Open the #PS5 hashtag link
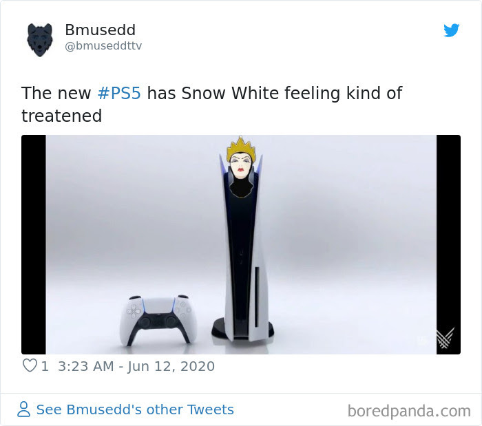Viewport: 482px width, 426px height. click(x=119, y=93)
